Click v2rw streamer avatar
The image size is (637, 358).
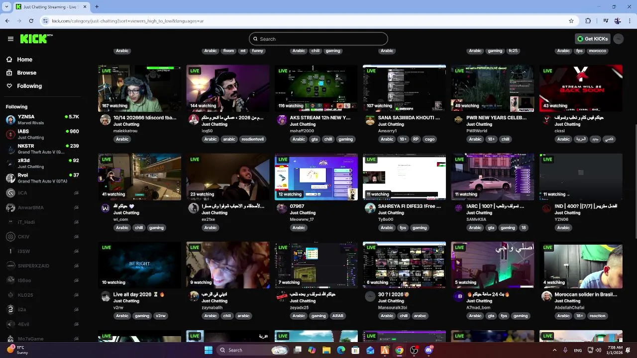pos(105,296)
